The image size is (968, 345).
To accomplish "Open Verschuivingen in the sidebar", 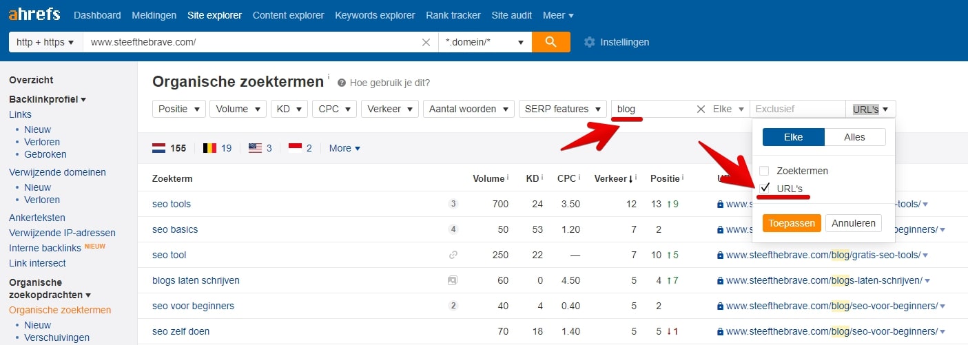I will pyautogui.click(x=57, y=337).
